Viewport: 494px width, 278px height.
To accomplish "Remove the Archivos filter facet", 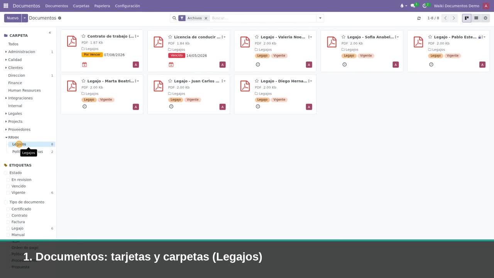I will (x=206, y=18).
